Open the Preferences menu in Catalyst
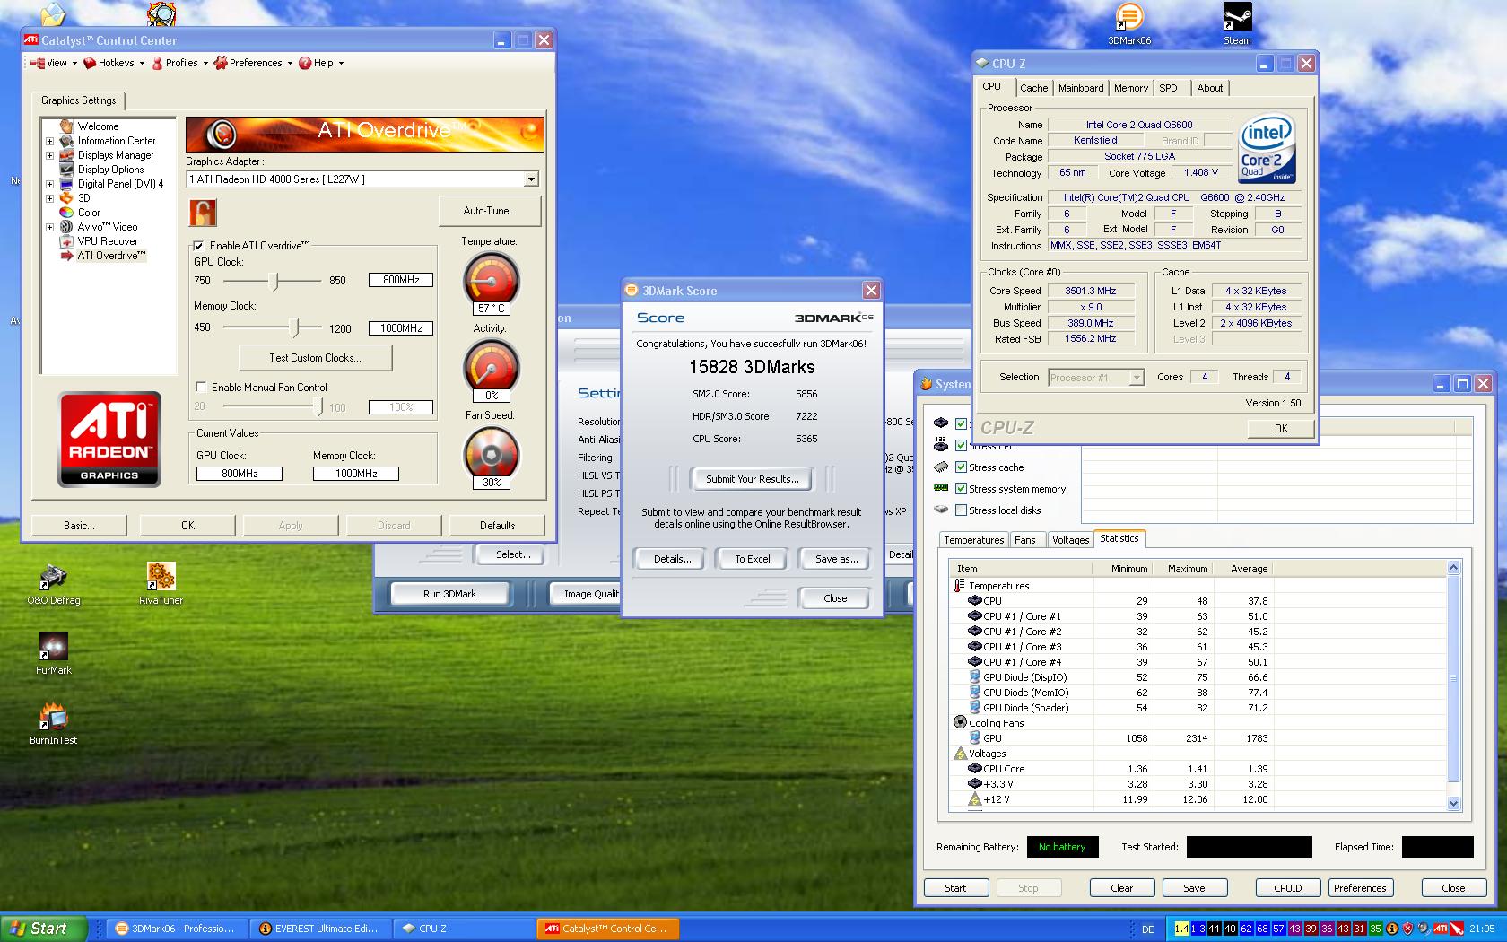 pos(254,63)
